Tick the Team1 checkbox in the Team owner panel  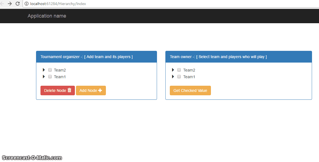click(179, 77)
